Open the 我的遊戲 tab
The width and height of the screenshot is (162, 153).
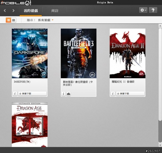pos(31,11)
